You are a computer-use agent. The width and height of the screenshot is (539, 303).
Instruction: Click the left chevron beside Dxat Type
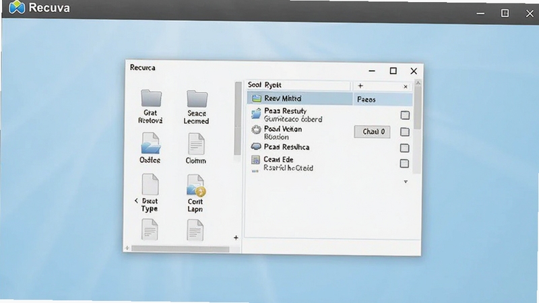click(x=136, y=201)
